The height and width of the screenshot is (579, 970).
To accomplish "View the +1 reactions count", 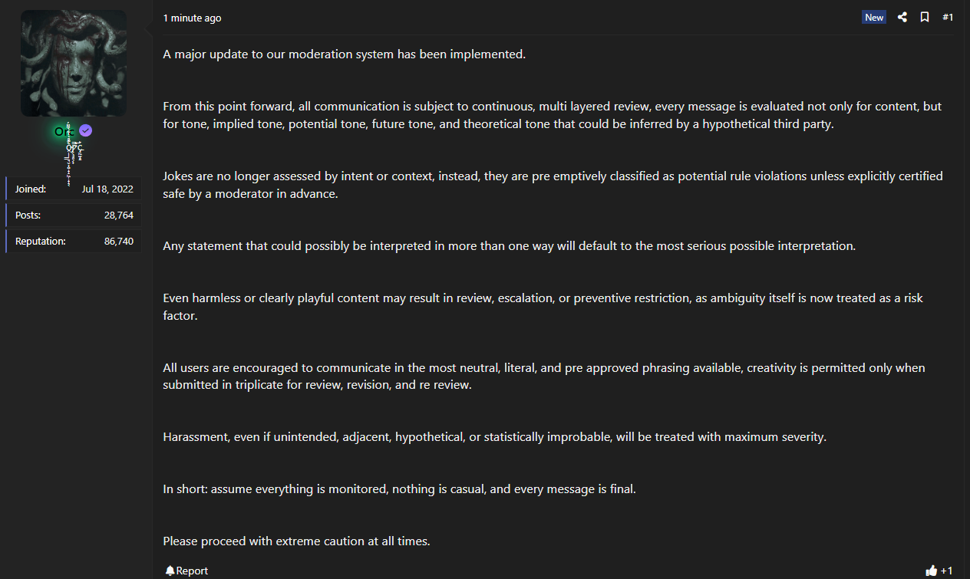I will (946, 571).
